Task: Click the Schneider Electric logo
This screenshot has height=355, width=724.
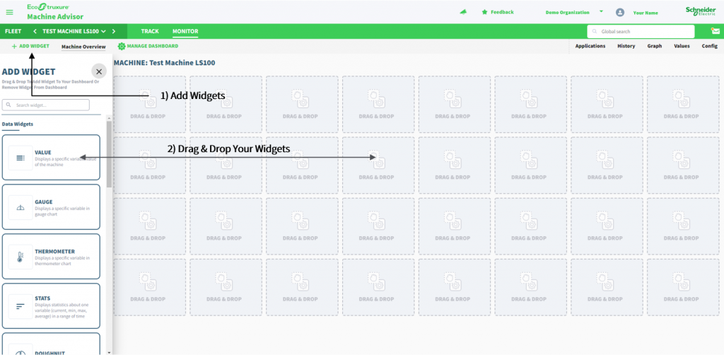Action: [701, 11]
